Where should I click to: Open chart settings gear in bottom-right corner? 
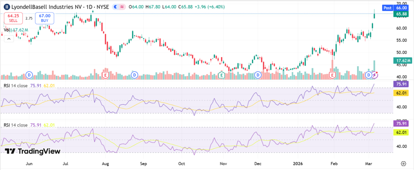403,163
